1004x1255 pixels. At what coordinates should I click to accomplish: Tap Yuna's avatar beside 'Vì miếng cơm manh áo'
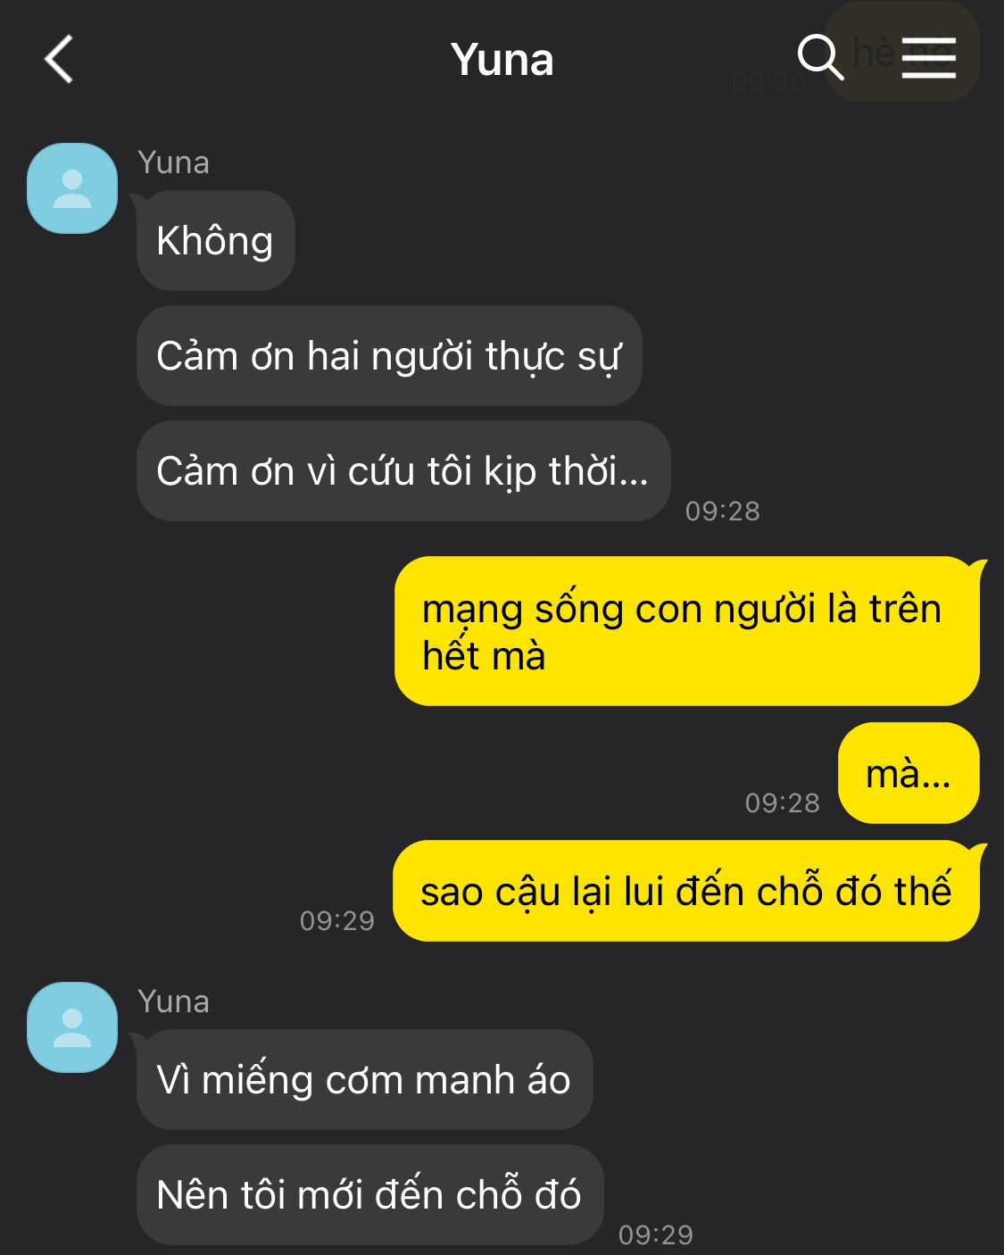pos(72,1027)
